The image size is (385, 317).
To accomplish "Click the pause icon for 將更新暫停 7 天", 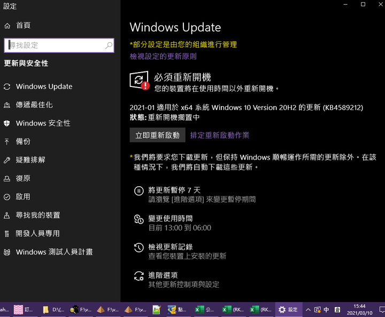I will pos(138,191).
